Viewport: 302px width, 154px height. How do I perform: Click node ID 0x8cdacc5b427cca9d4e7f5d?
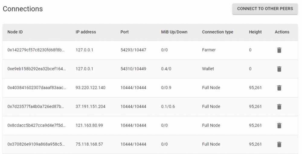click(37, 126)
